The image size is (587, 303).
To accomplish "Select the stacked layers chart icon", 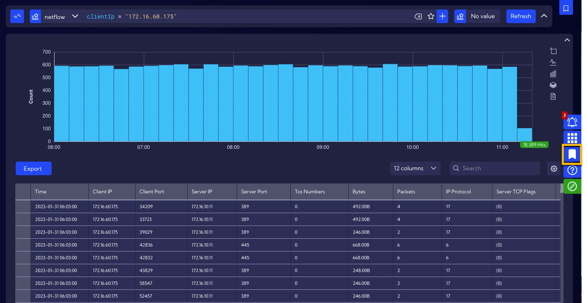I will (553, 85).
